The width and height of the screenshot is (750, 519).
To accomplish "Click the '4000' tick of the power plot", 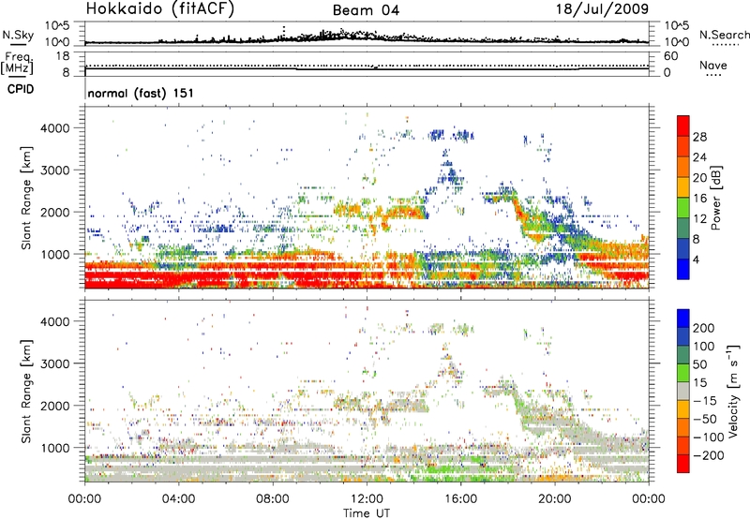I will coord(55,128).
